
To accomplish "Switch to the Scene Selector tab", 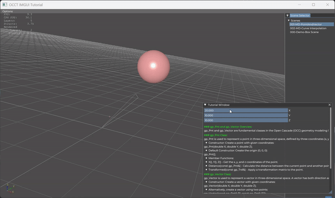I will pyautogui.click(x=300, y=16).
